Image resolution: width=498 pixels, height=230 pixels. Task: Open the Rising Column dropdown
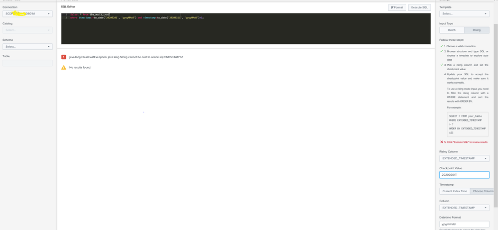tap(464, 158)
